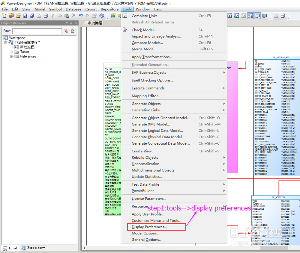
Task: Open the standard toolbar overflow arrow
Action: point(107,18)
